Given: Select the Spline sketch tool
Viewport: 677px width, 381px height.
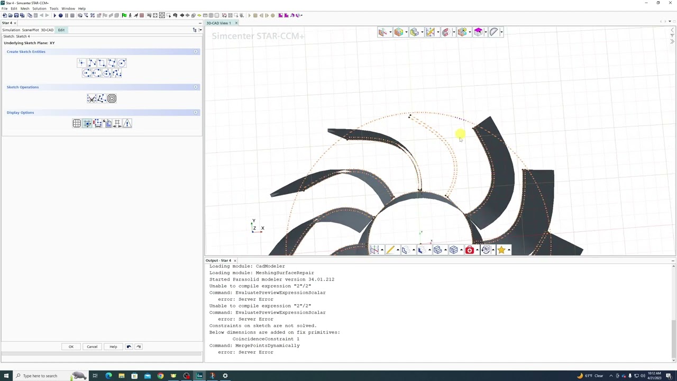Looking at the screenshot, I should tap(117, 73).
